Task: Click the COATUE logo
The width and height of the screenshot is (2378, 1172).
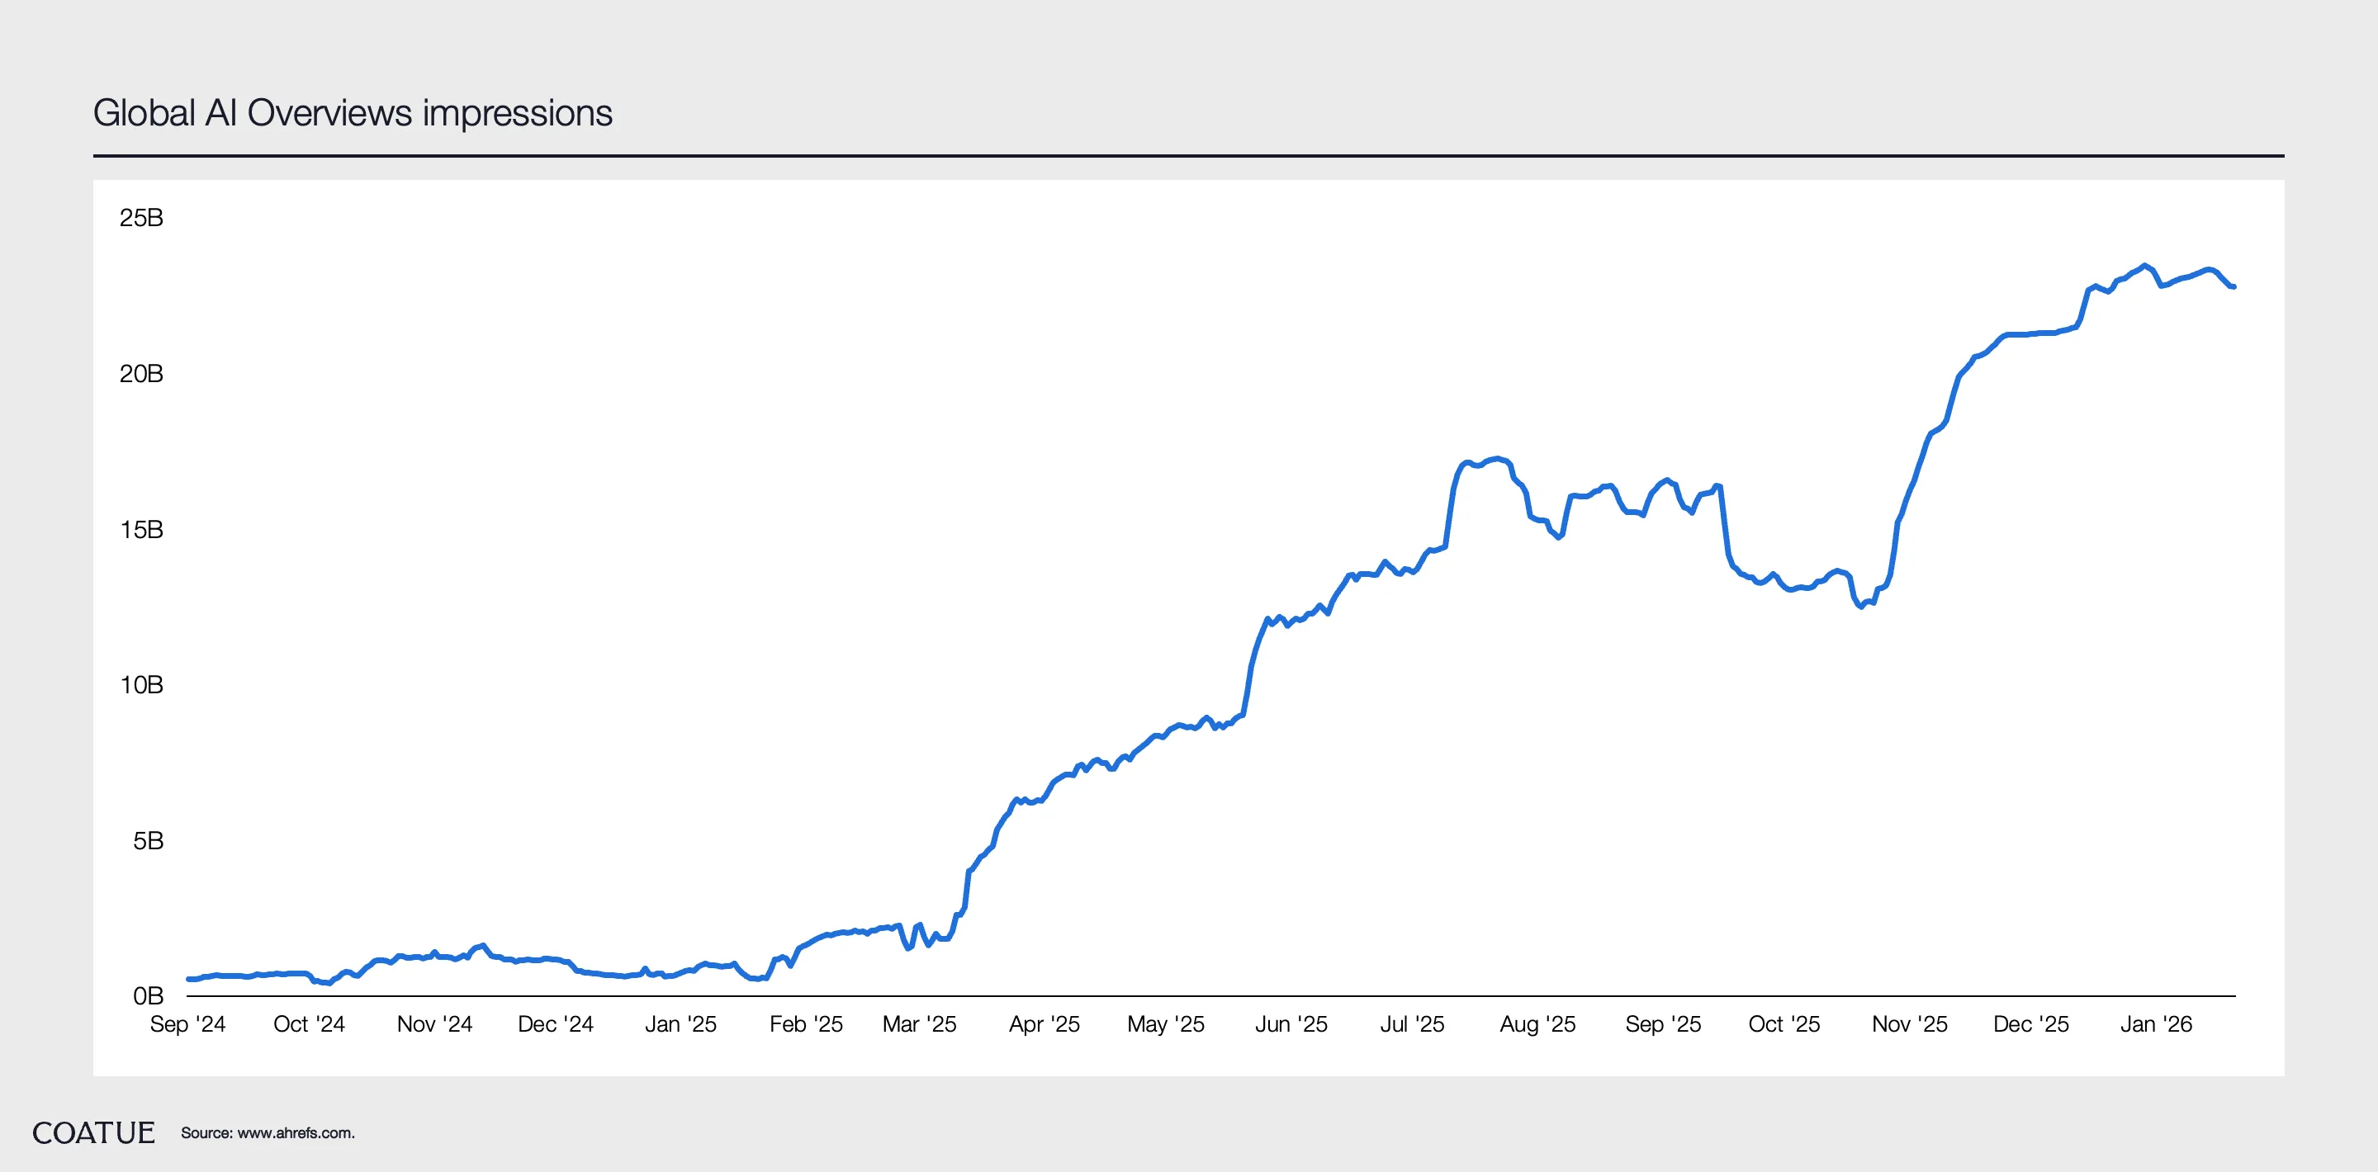Action: pos(93,1132)
